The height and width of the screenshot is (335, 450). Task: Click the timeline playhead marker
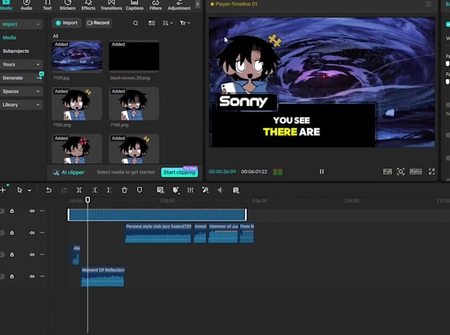pos(88,200)
